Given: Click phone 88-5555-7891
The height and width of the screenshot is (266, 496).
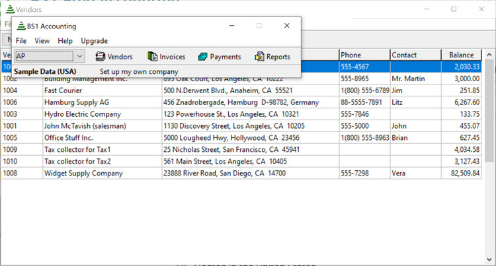Looking at the screenshot, I should click(x=364, y=102).
